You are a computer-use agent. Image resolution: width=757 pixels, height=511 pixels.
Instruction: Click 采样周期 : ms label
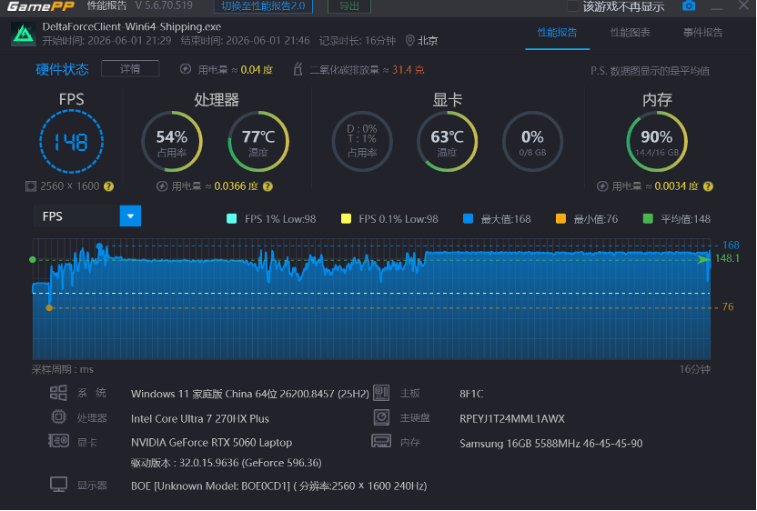point(63,370)
